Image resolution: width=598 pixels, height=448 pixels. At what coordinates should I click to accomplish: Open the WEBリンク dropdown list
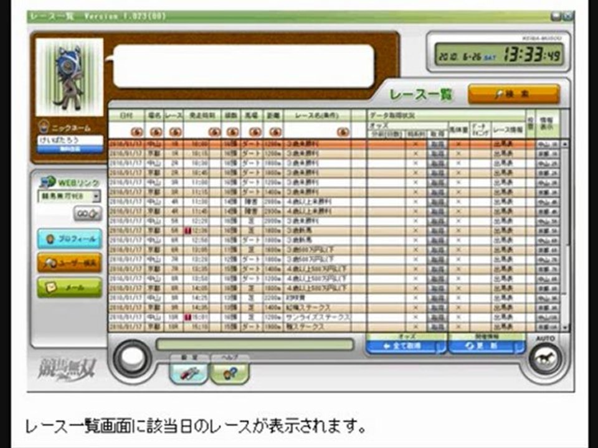(x=96, y=196)
